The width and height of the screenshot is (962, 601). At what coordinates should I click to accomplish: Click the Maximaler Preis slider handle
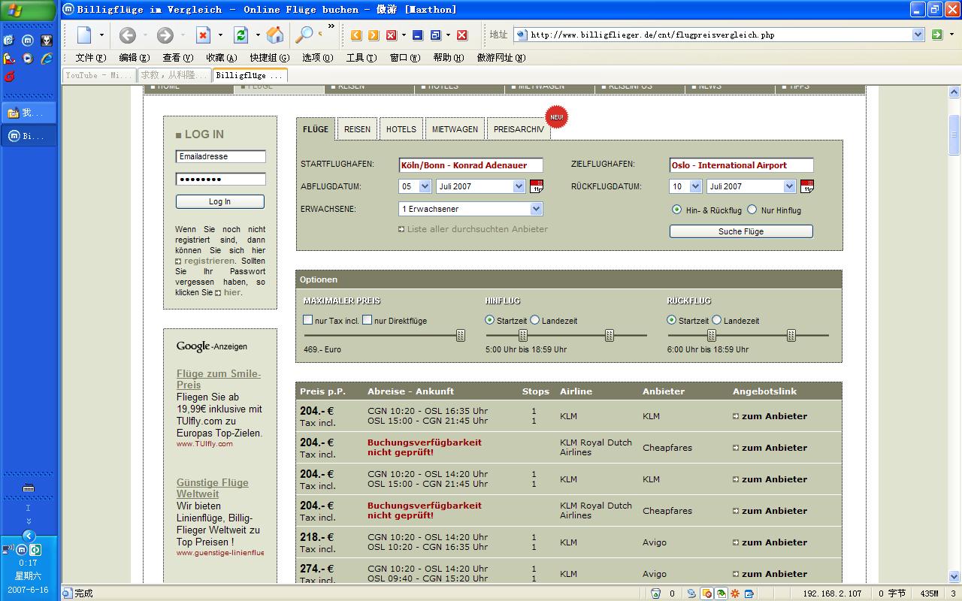[461, 335]
